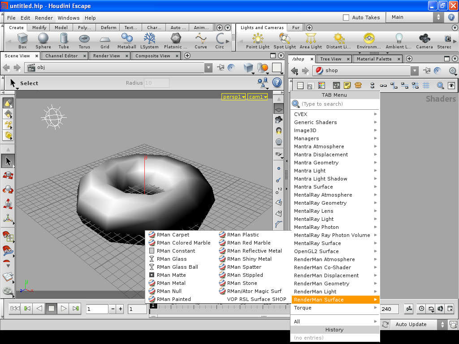
Task: Open the persp1 viewport menu
Action: coord(233,97)
